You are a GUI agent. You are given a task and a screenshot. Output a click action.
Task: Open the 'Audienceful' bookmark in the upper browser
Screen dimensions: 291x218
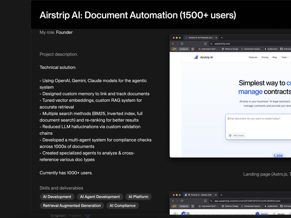tap(271, 49)
